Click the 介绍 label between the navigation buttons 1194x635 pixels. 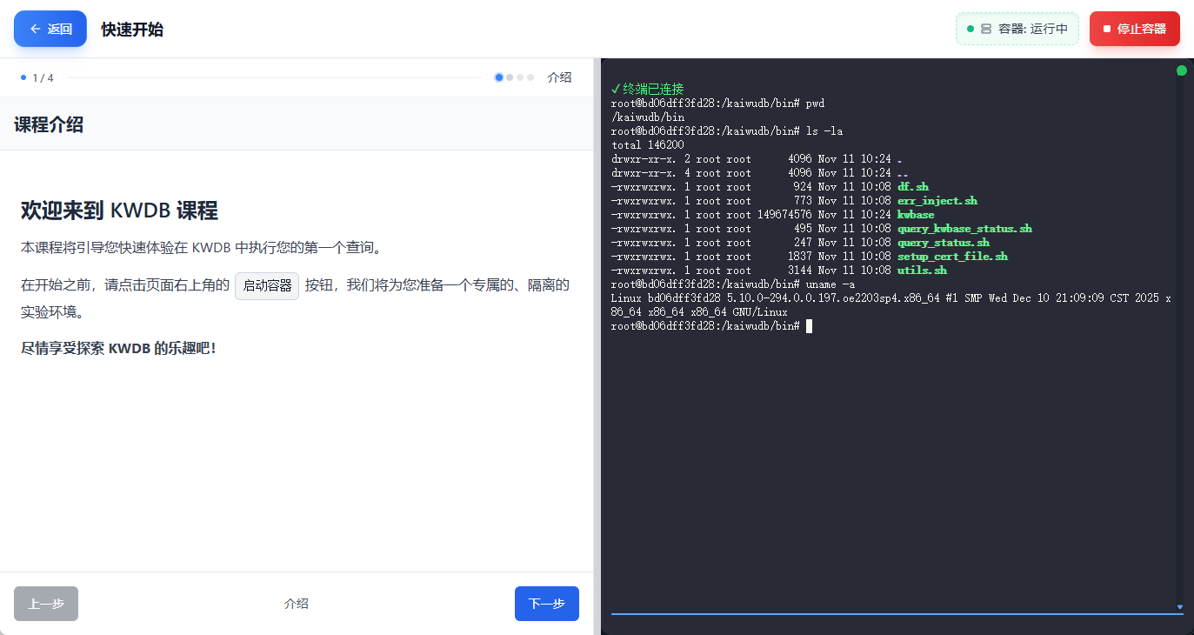click(297, 604)
